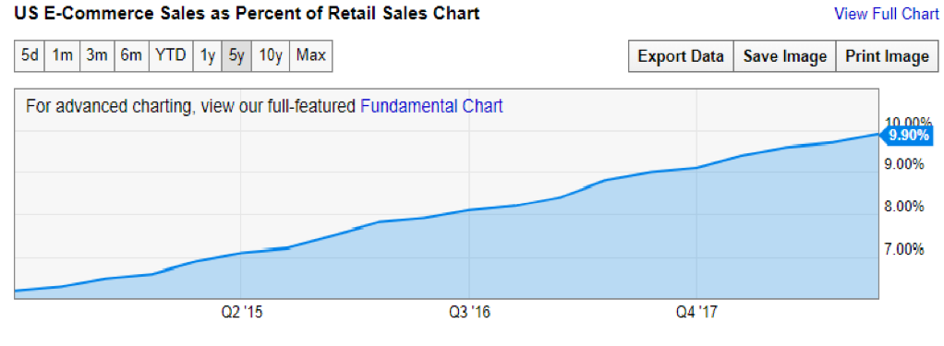
Task: Switch chart to 1y range
Action: coord(208,56)
